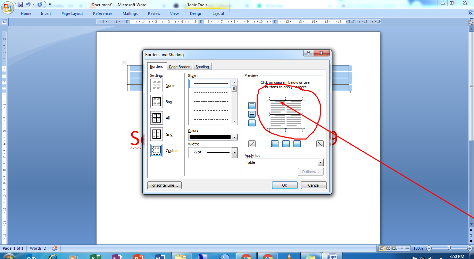Choose the Box border setting icon
Image resolution: width=474 pixels, height=259 pixels.
(157, 101)
